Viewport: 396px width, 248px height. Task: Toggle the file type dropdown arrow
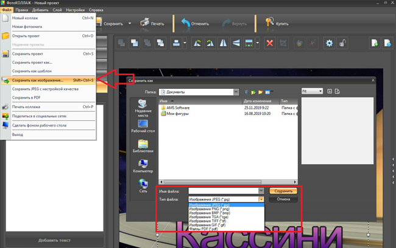261,199
